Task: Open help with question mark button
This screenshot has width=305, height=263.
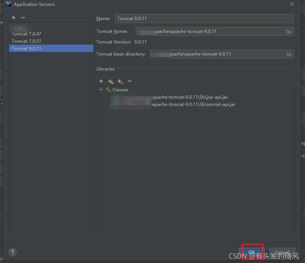Action: coord(13,252)
